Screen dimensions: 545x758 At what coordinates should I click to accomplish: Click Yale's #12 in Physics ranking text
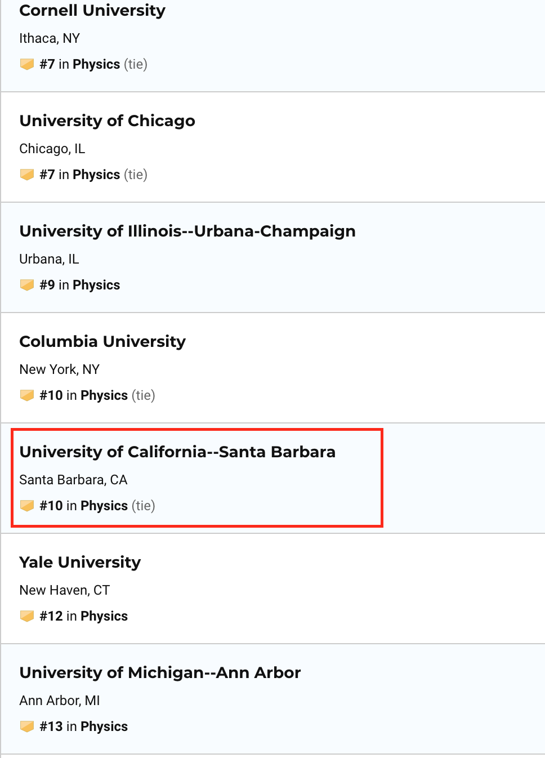(x=84, y=616)
